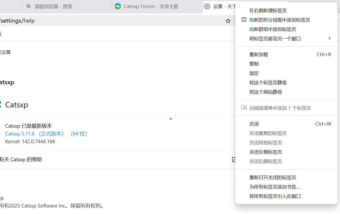
Task: Mute the site with 将这个网站静音
Action: point(265,92)
